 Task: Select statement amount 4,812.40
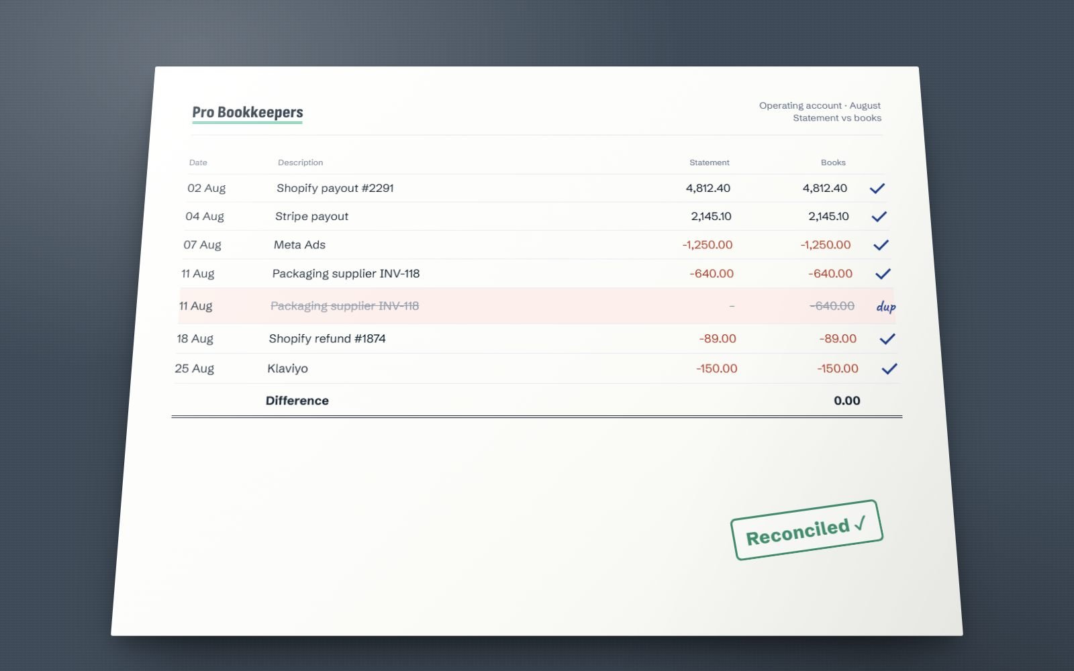tap(708, 189)
